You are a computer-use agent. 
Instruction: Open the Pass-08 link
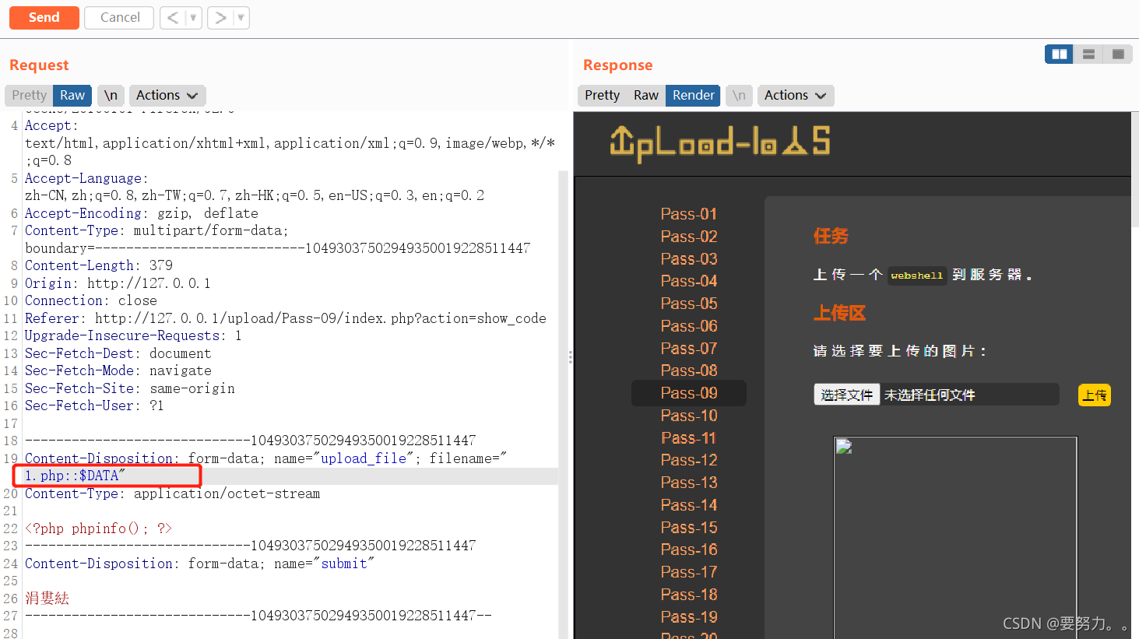click(689, 370)
